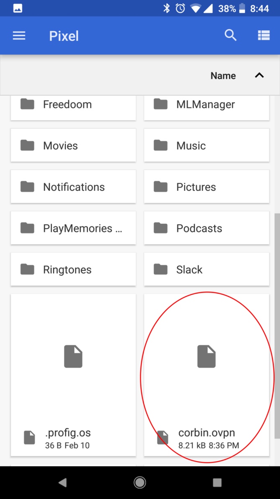Open the Movies folder
Image resolution: width=280 pixels, height=499 pixels.
coord(73,145)
